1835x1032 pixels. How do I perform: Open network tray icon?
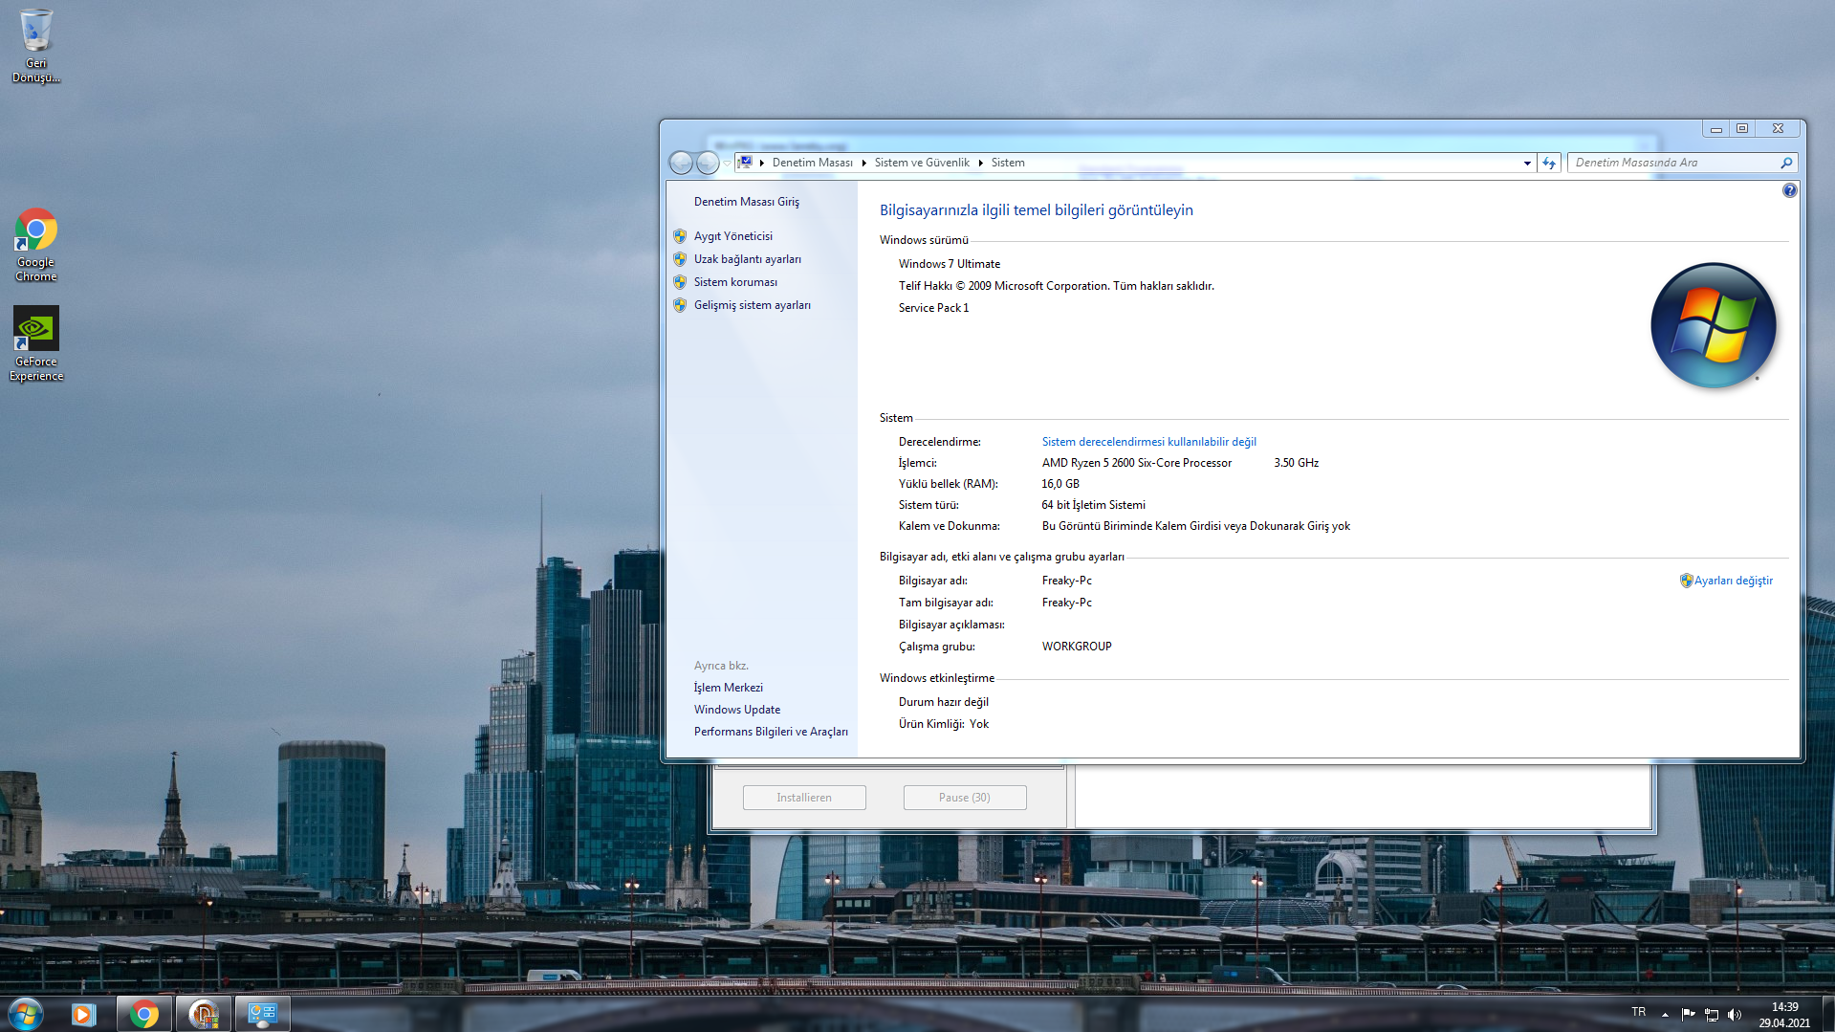1712,1014
